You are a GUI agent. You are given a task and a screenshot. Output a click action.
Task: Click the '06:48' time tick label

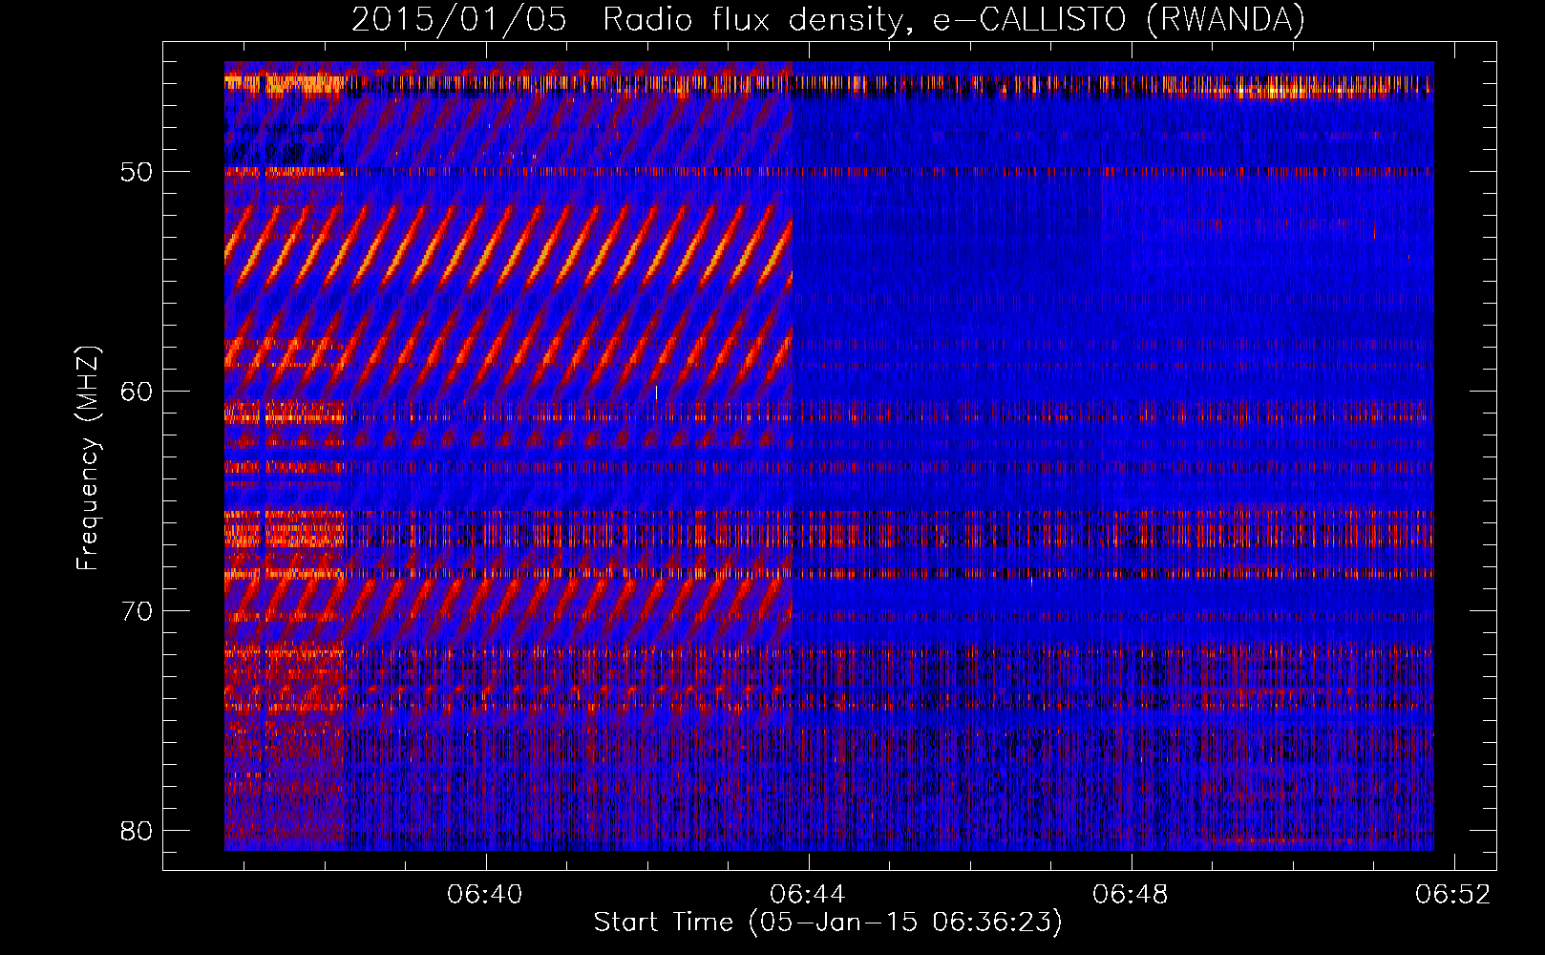pos(1131,894)
